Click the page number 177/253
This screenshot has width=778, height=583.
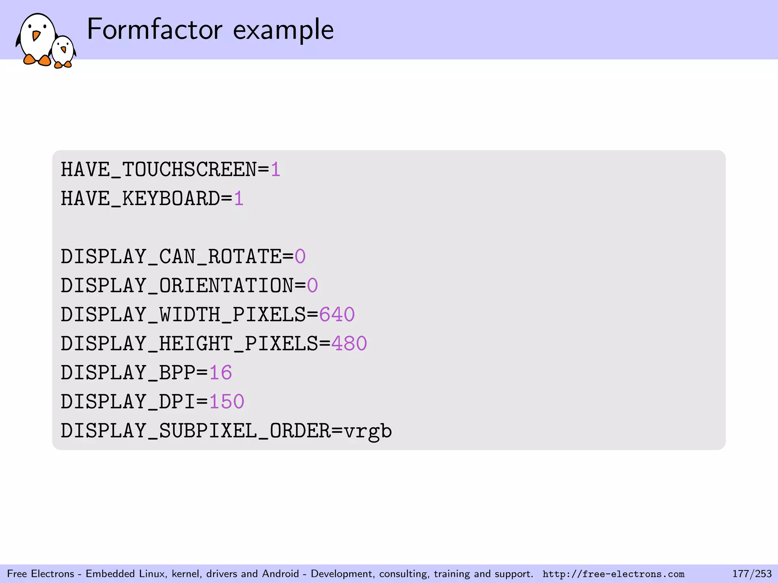pos(751,574)
